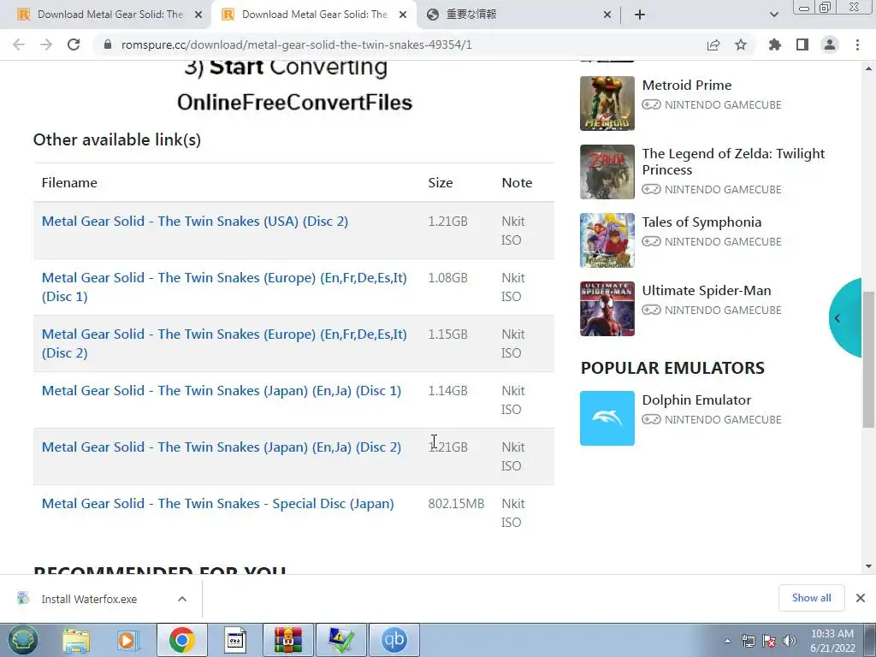This screenshot has width=876, height=657.
Task: Open Twin Snakes (Europe) (Disc 1) link
Action: coord(224,287)
